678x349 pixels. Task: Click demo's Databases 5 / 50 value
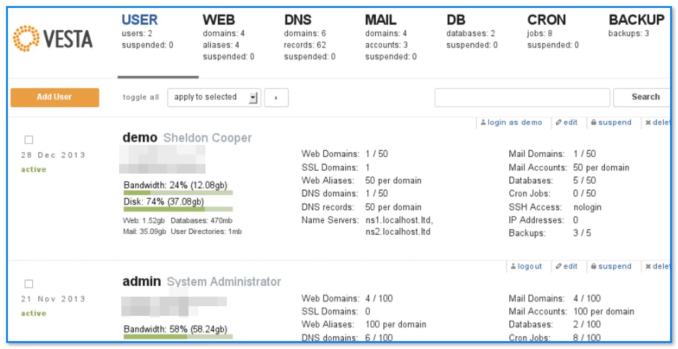(585, 181)
